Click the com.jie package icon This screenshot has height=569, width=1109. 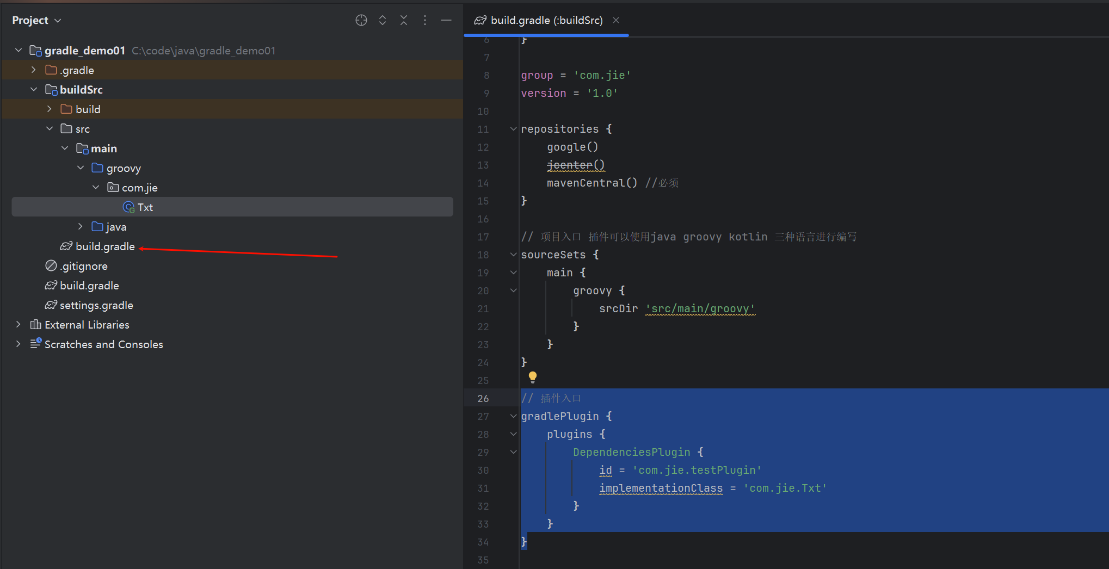[x=113, y=188]
